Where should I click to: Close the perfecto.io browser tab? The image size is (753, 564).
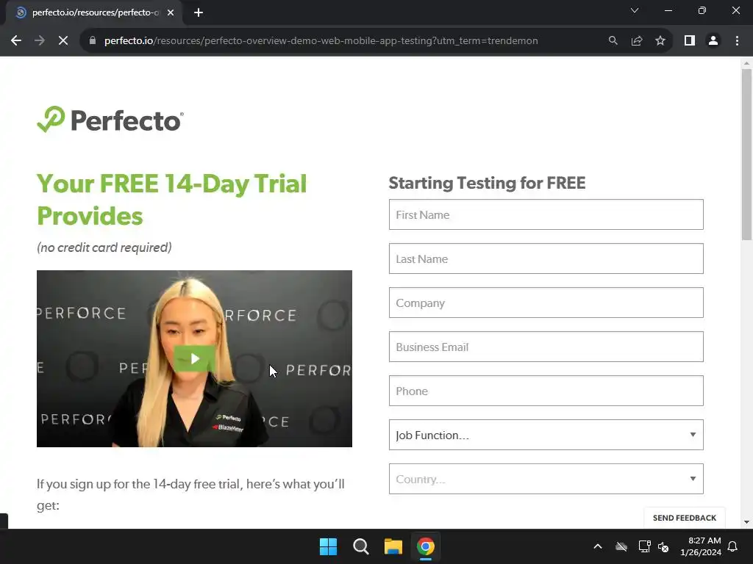click(x=171, y=13)
